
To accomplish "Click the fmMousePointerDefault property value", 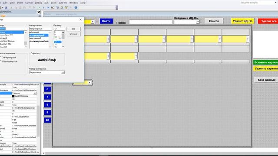I will [24, 137].
